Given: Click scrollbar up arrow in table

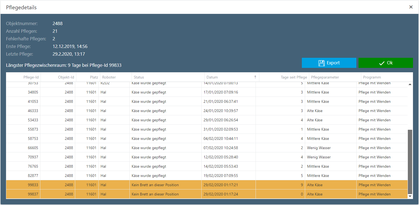Looking at the screenshot, I should (x=410, y=85).
